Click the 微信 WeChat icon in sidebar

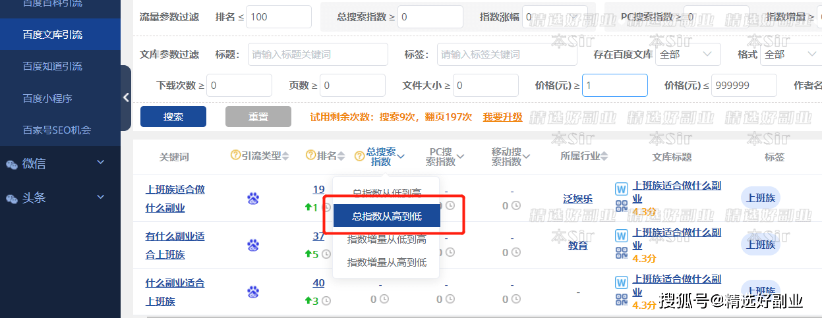[12, 165]
